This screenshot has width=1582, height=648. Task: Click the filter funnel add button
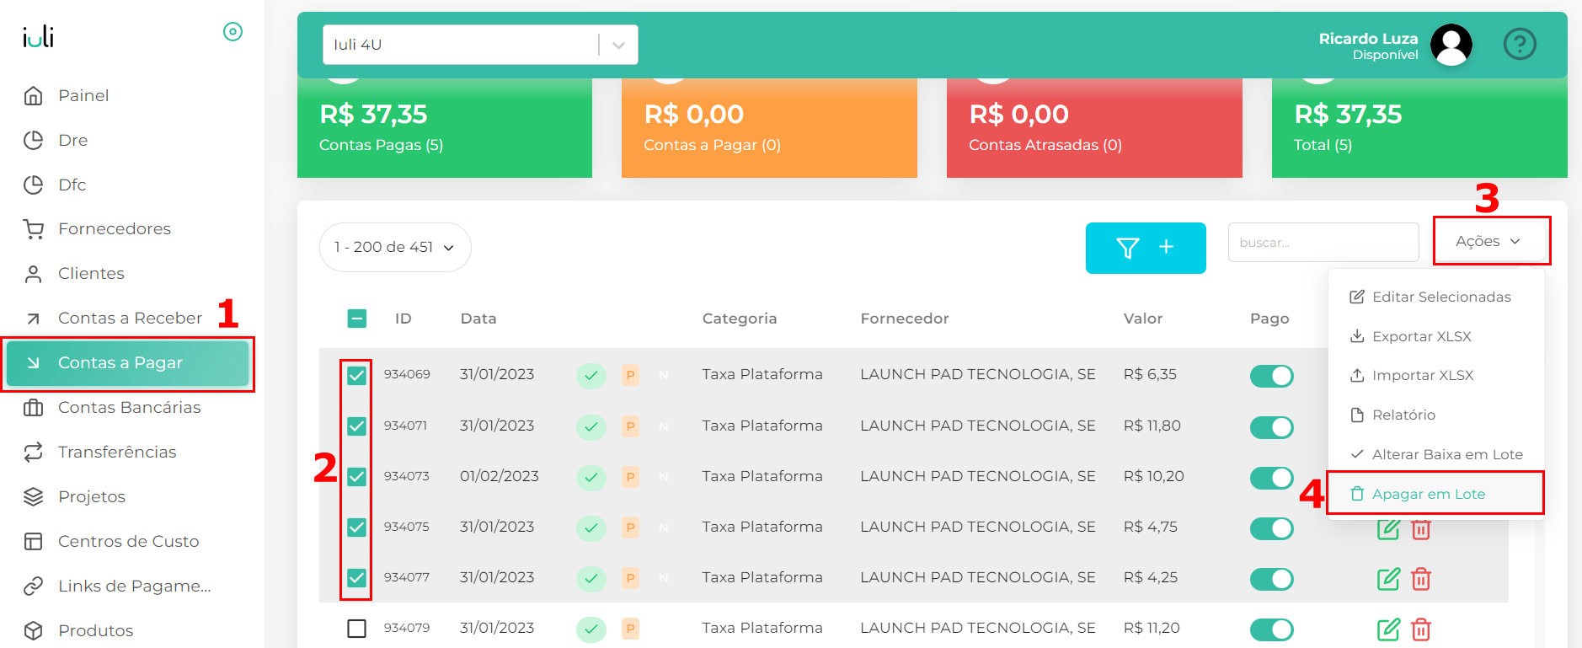coord(1145,248)
